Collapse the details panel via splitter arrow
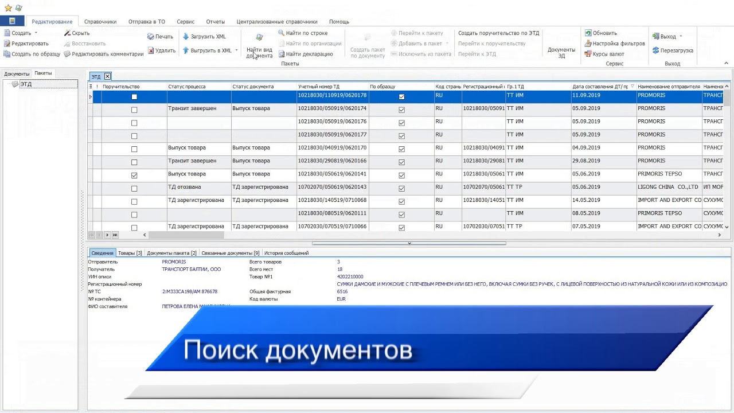Screen dimensions: 734x413 [x=409, y=243]
